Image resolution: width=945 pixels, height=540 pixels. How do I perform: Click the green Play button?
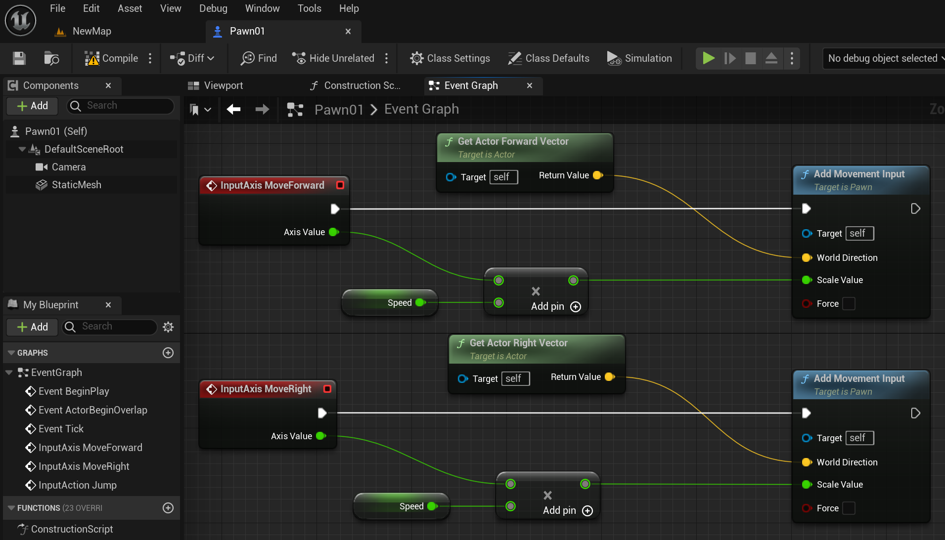click(709, 58)
